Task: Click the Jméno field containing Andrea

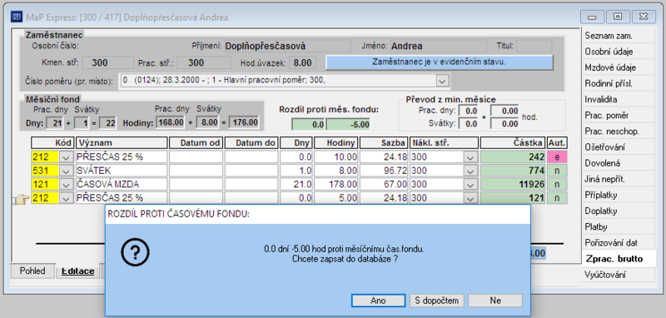Action: (x=438, y=47)
